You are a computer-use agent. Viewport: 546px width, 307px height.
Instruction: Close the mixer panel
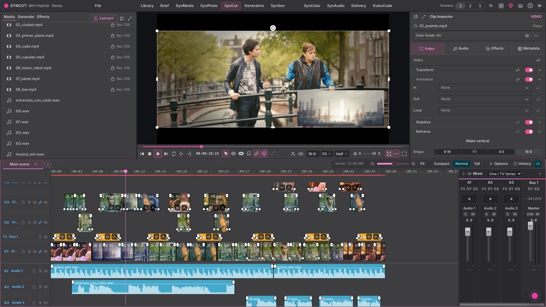pos(540,174)
